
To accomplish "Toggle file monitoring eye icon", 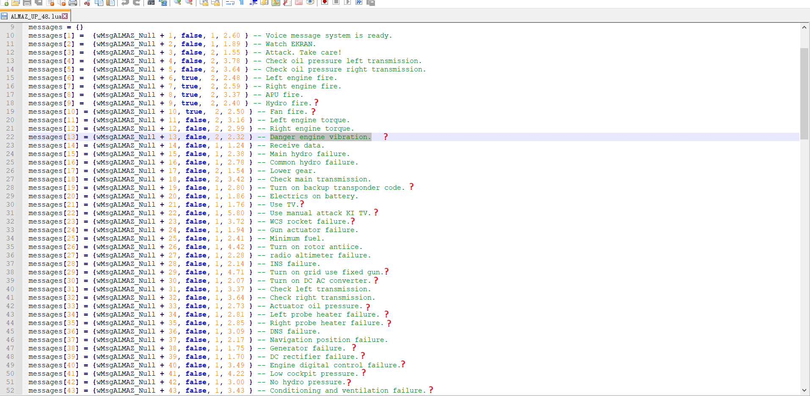I will click(x=310, y=3).
